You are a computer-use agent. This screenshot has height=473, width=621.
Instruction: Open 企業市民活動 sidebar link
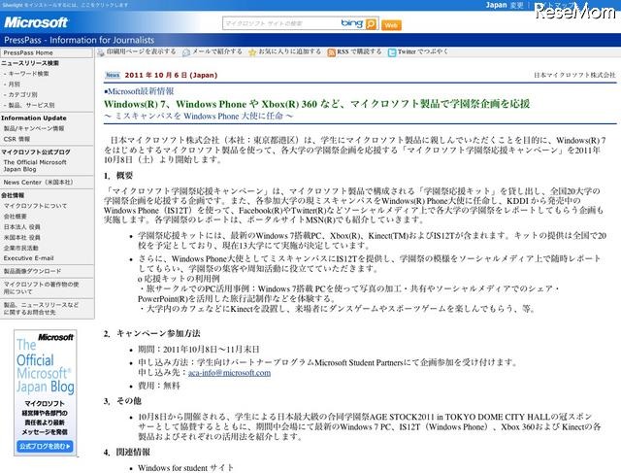point(21,248)
